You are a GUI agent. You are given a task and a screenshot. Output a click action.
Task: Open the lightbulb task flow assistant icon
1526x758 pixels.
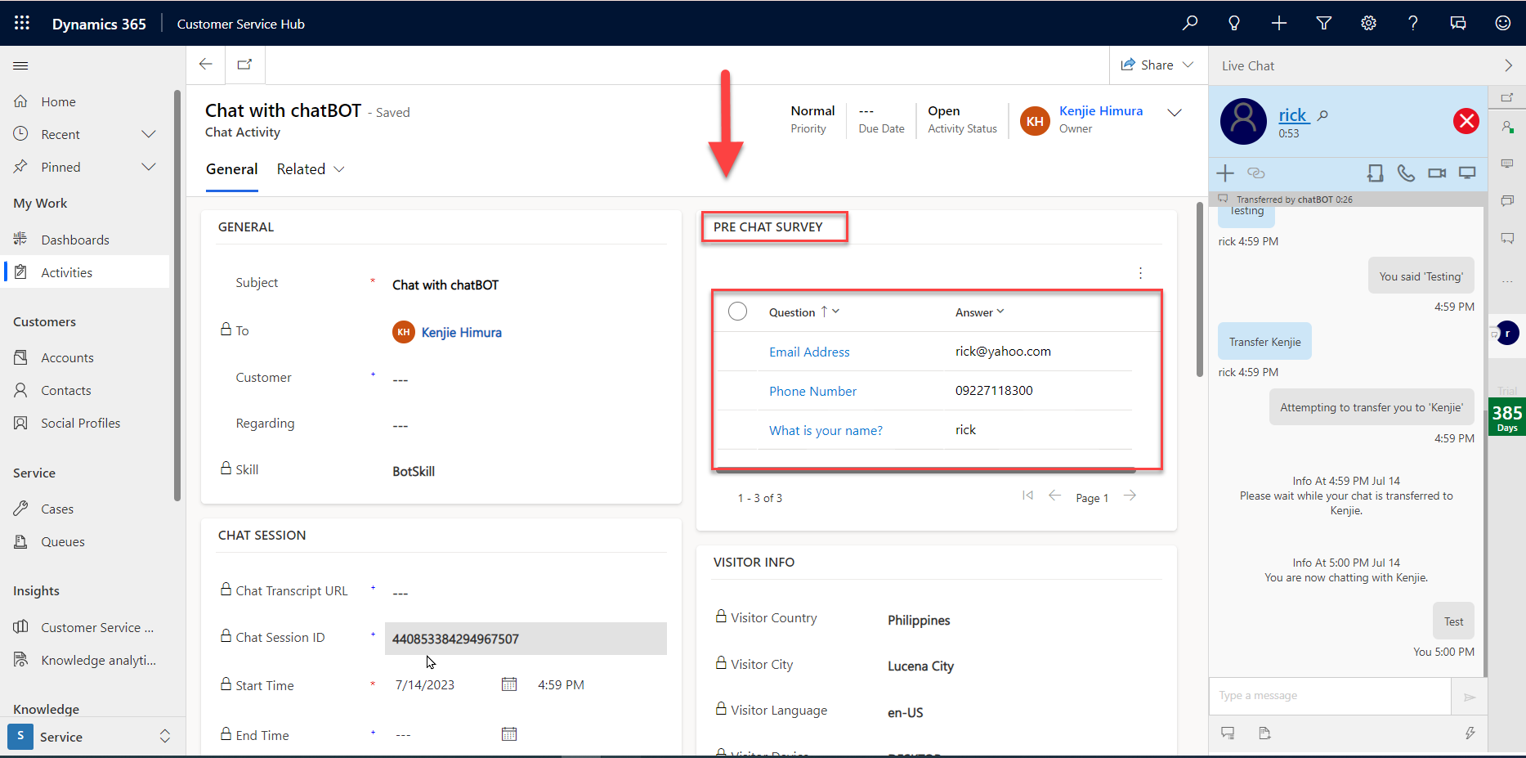pyautogui.click(x=1234, y=23)
